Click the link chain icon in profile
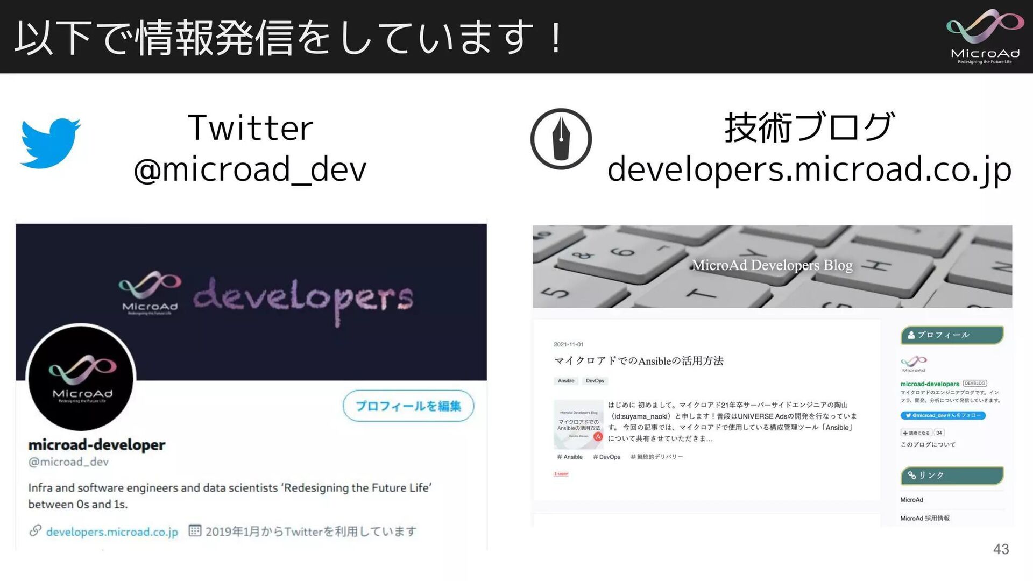This screenshot has height=581, width=1033. (x=36, y=531)
